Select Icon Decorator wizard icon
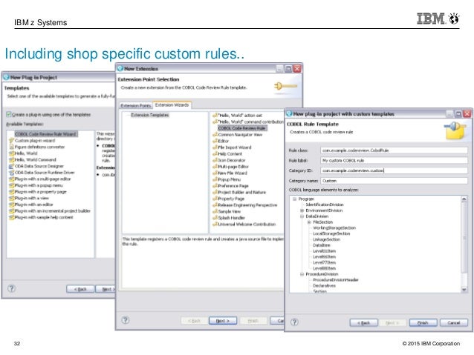The height and width of the screenshot is (355, 474). tap(215, 160)
